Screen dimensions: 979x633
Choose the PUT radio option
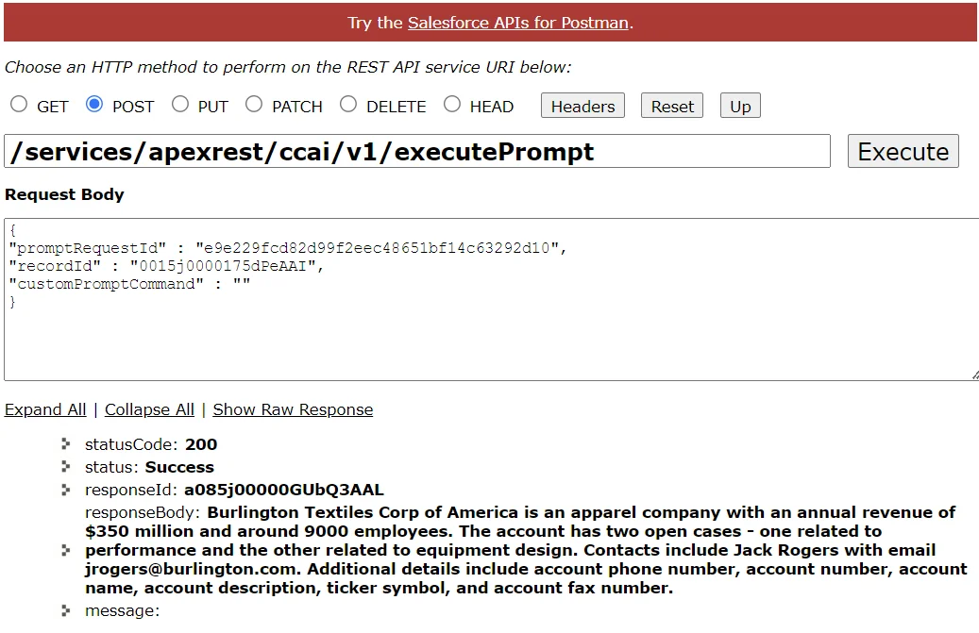(x=180, y=105)
